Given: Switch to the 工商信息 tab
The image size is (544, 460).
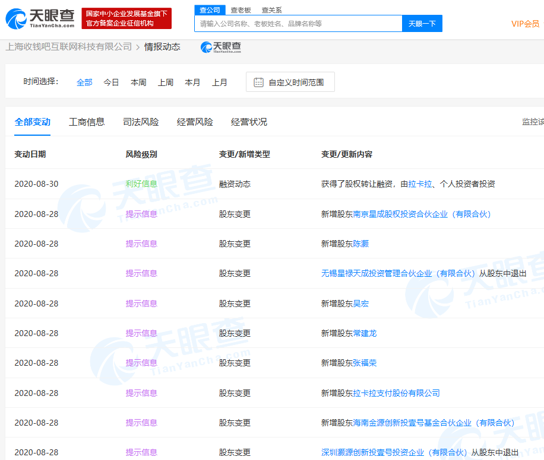Looking at the screenshot, I should click(86, 122).
